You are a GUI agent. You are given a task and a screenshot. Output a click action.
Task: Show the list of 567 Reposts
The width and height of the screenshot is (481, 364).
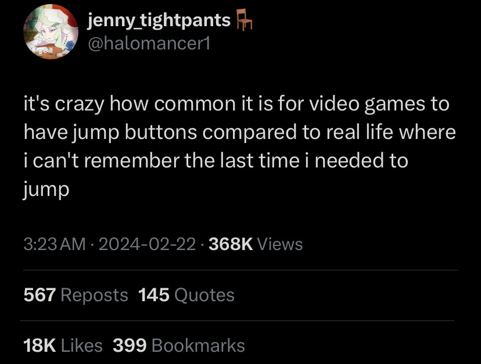(x=76, y=295)
